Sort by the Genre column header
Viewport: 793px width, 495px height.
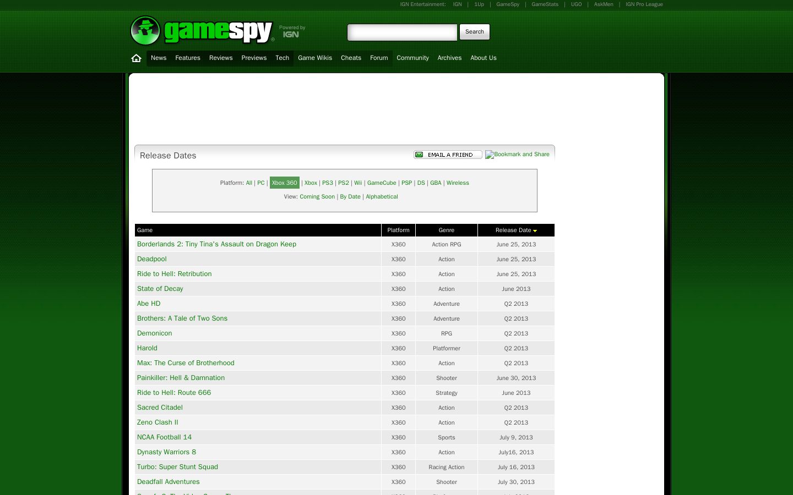pos(447,230)
